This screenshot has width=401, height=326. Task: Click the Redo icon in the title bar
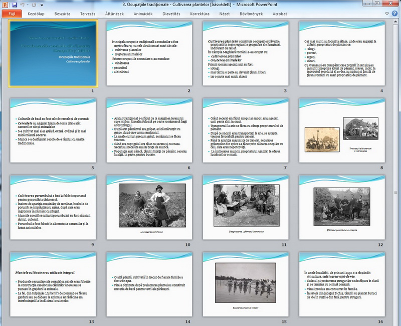(34, 4)
